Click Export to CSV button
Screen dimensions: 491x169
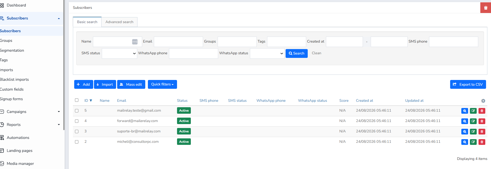pos(468,84)
